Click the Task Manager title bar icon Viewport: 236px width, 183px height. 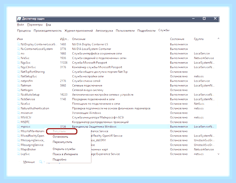point(19,19)
